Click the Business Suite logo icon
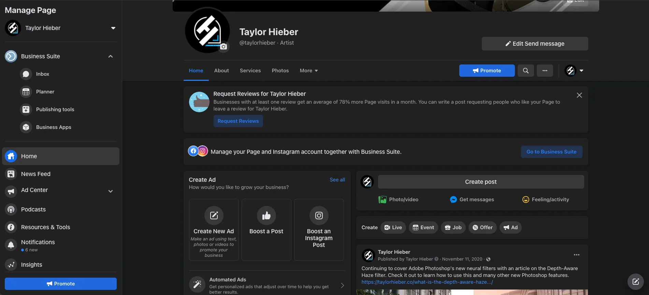This screenshot has height=295, width=649. pos(11,56)
